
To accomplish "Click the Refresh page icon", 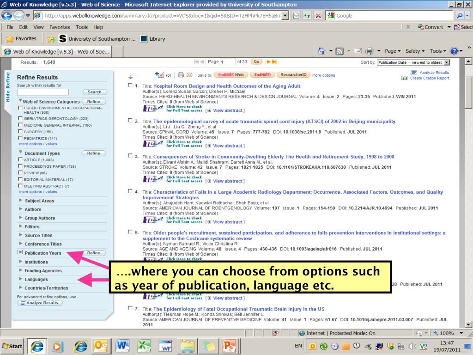I will point(307,16).
